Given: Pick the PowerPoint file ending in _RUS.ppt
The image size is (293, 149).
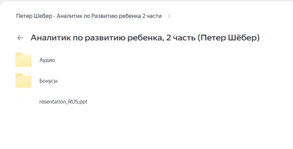Looking at the screenshot, I should coord(63,102).
